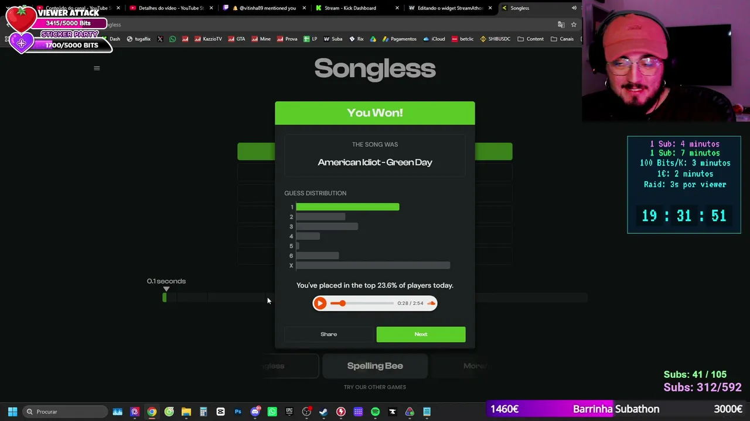Click the Songless page logo
The width and height of the screenshot is (750, 421).
pos(375,68)
